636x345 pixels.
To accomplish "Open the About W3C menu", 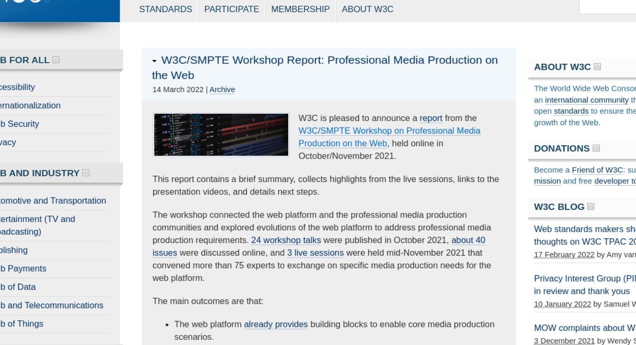I will pos(367,9).
